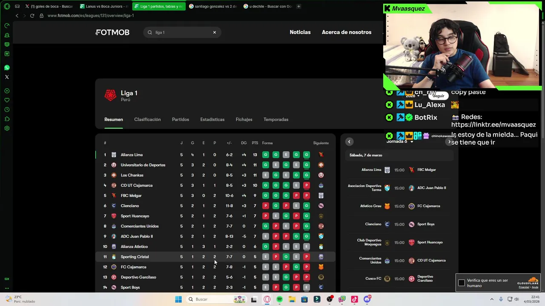The image size is (545, 306).
Task: Open the Alianza Lima vs FBC Melgar fixture
Action: point(399,170)
